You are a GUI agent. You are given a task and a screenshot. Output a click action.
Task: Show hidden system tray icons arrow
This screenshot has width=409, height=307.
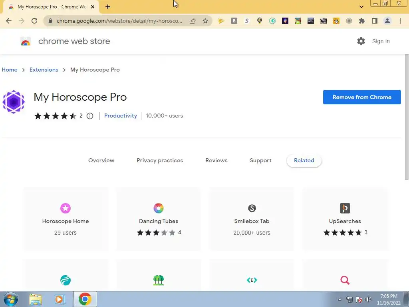pyautogui.click(x=340, y=299)
